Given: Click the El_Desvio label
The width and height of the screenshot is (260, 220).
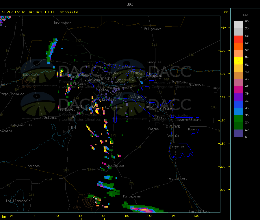Looking at the screenshot, I should pyautogui.click(x=68, y=110).
